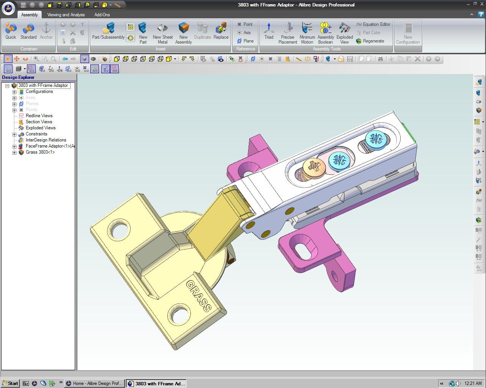Create a New Sheet Metal part

(x=162, y=33)
